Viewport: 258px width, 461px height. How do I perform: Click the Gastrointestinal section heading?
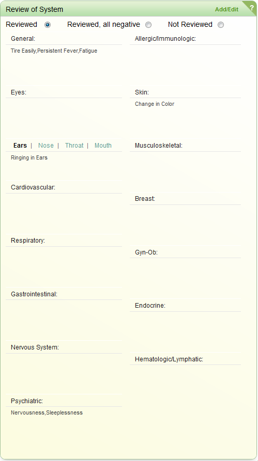click(x=34, y=294)
